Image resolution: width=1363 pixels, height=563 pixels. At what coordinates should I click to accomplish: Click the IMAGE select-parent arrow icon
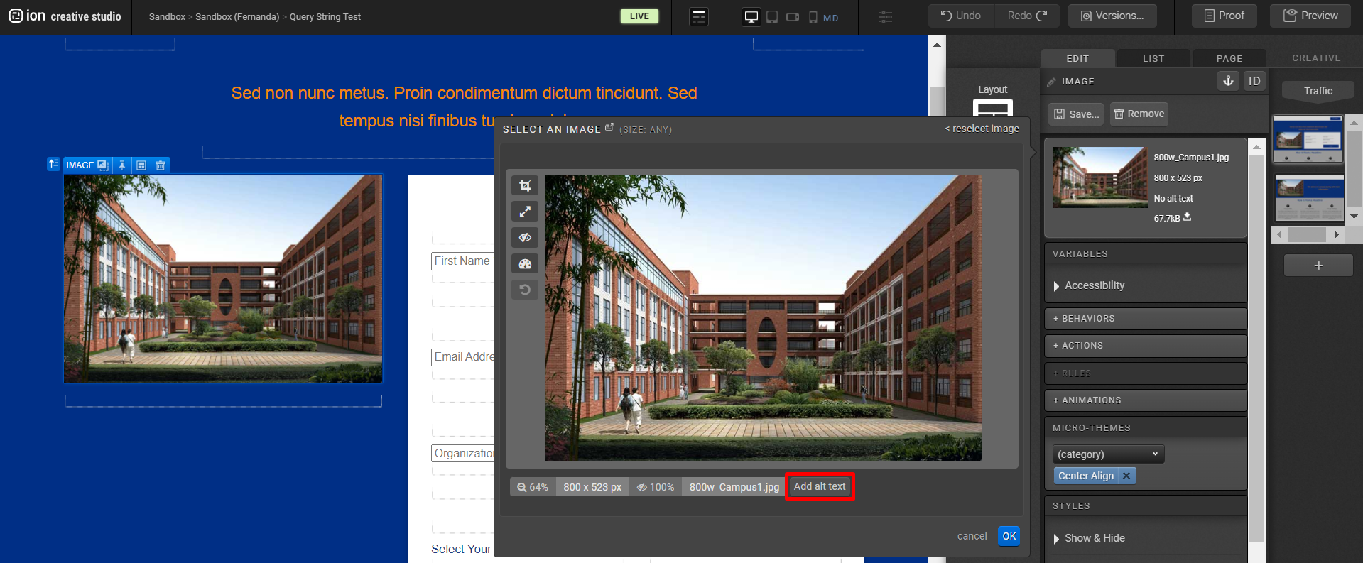pos(103,165)
